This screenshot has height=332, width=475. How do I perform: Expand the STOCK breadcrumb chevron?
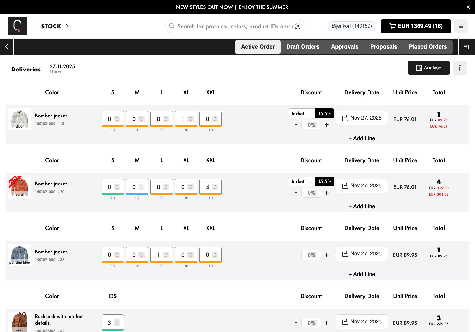[x=67, y=26]
